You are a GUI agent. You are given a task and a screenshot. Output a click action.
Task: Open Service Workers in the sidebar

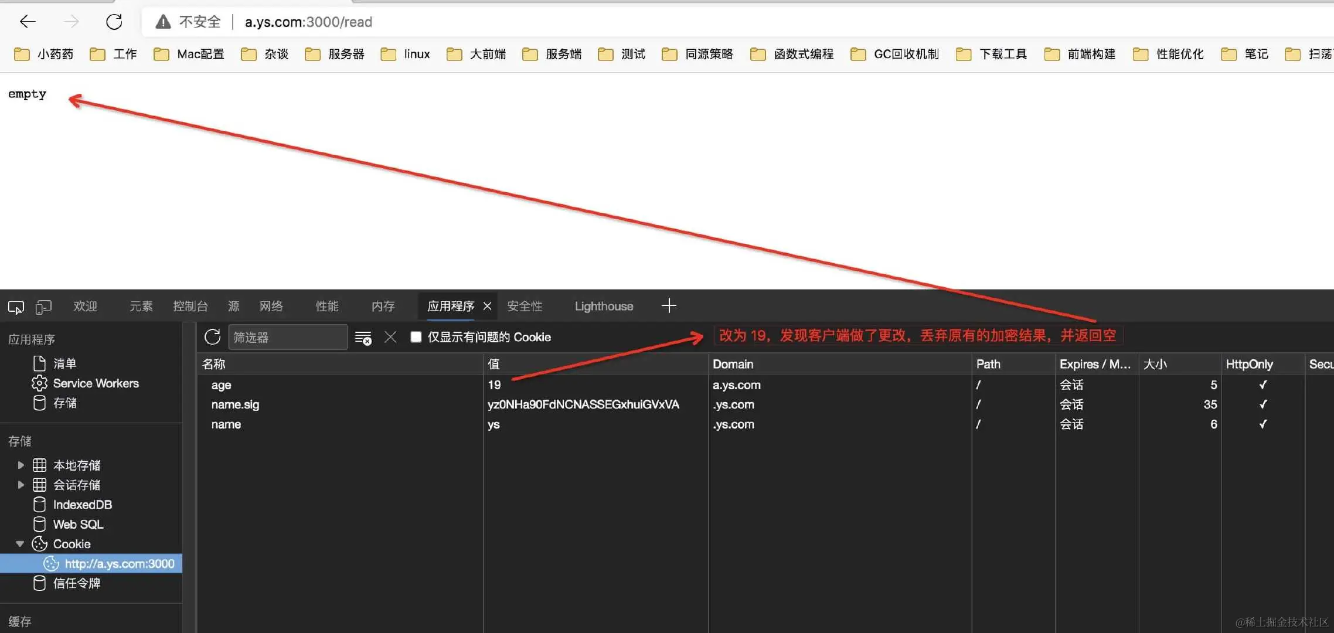click(x=96, y=383)
